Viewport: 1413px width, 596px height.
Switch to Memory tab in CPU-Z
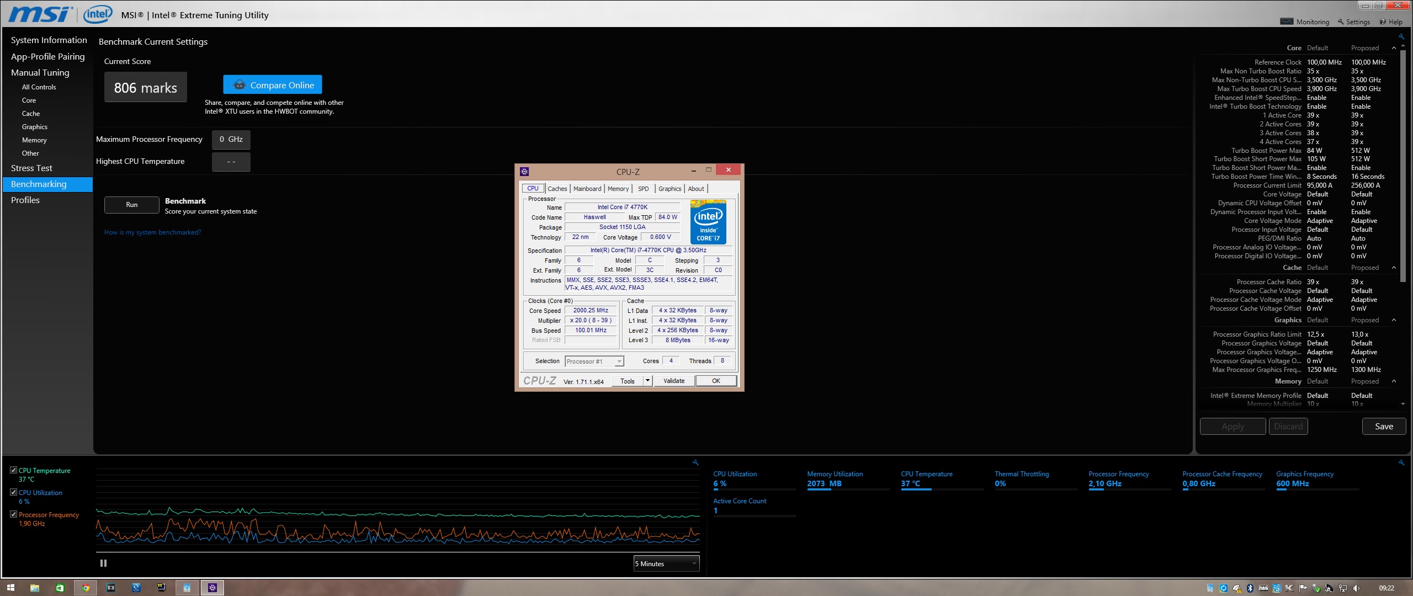point(618,189)
